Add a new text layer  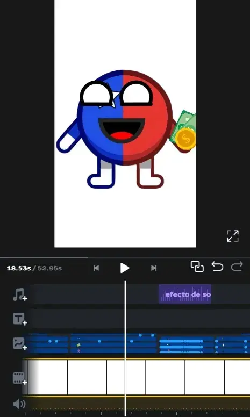pos(20,319)
